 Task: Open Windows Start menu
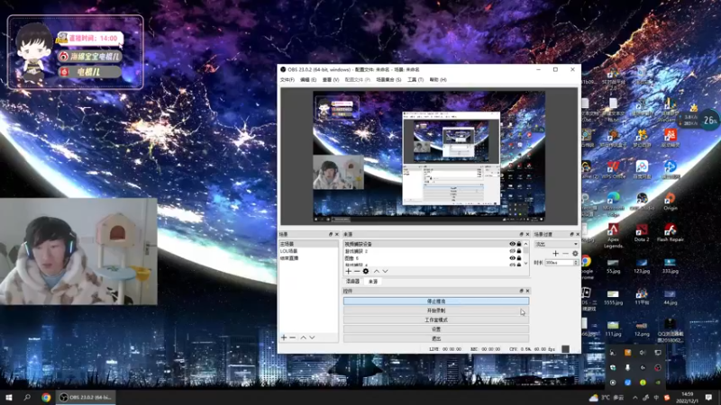point(8,397)
